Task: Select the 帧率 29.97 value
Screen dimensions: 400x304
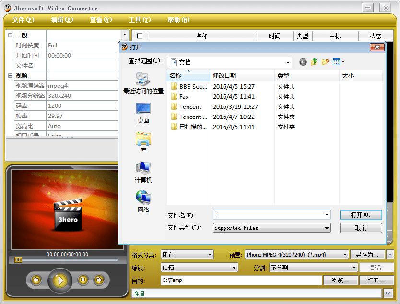Action: tap(82, 116)
